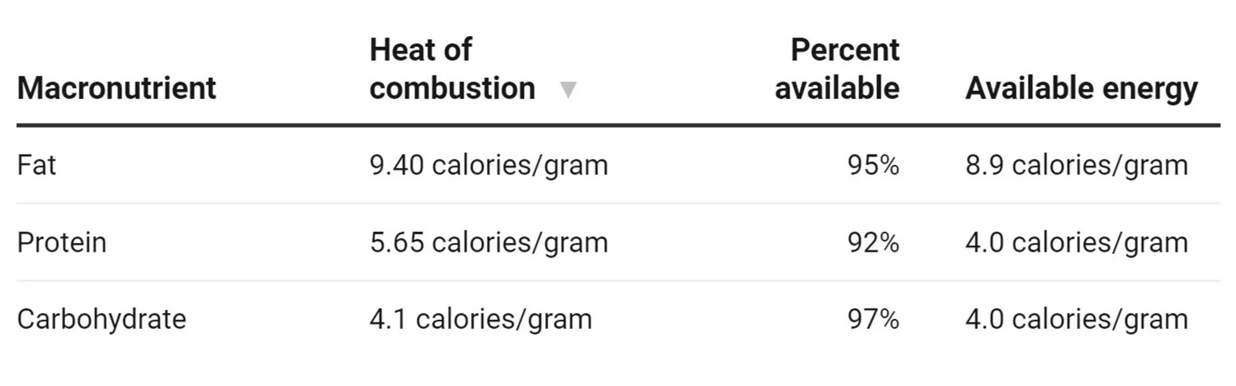Click the 97% percent available cell
This screenshot has width=1236, height=386.
pyautogui.click(x=873, y=319)
